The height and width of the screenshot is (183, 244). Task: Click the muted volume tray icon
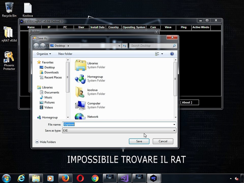(x=237, y=178)
